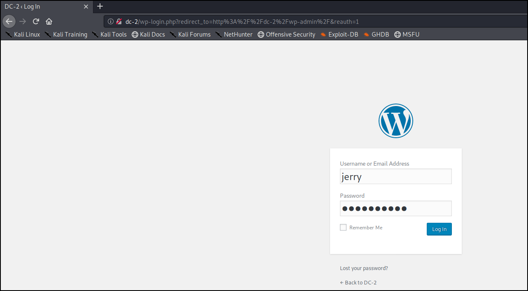This screenshot has width=528, height=291.
Task: Open the MSFU bookmark
Action: [x=407, y=35]
